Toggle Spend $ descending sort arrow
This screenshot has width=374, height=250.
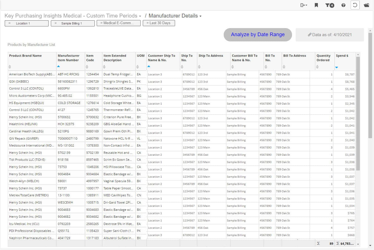336,67
